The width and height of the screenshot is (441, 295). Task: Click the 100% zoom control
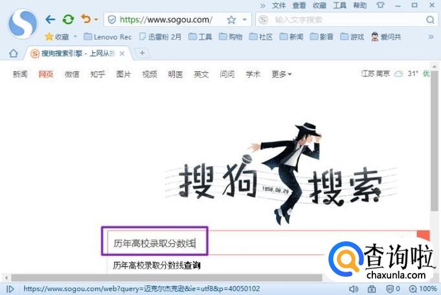coord(423,289)
